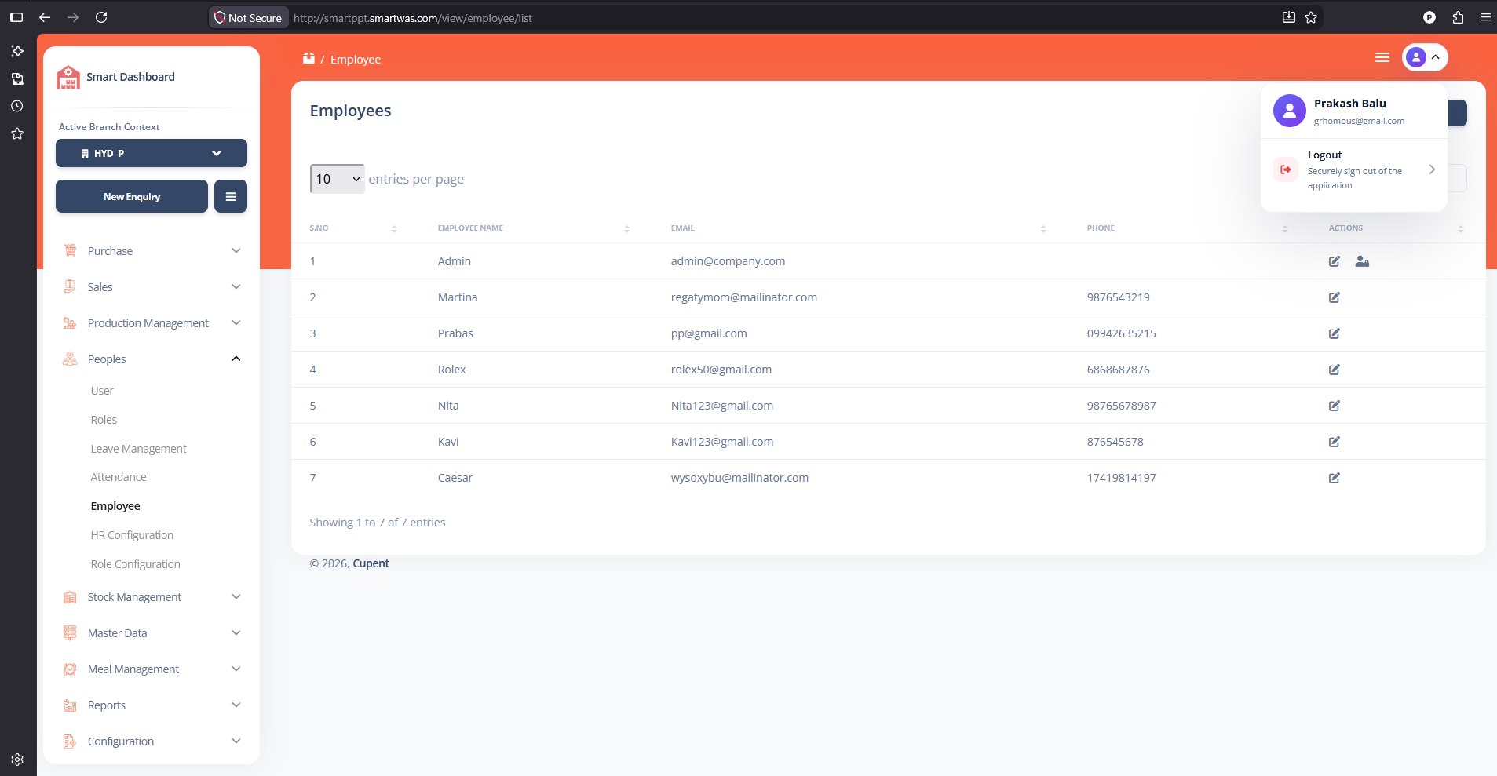Image resolution: width=1497 pixels, height=776 pixels.
Task: Open Role Configuration page
Action: tap(135, 564)
